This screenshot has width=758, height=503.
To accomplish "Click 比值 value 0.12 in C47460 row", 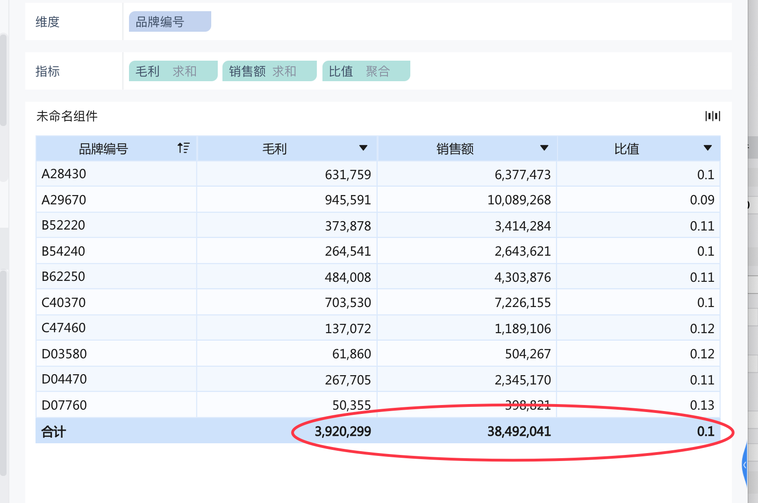I will pyautogui.click(x=702, y=328).
